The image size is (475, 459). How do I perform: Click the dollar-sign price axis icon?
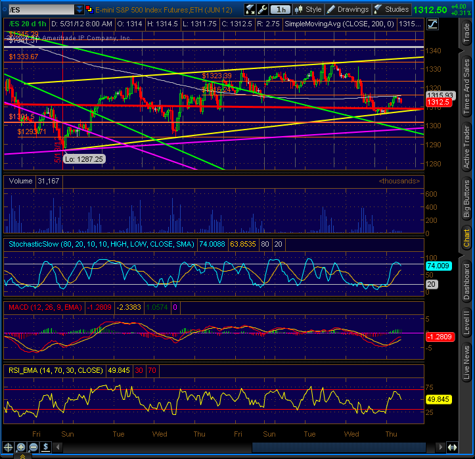click(46, 447)
